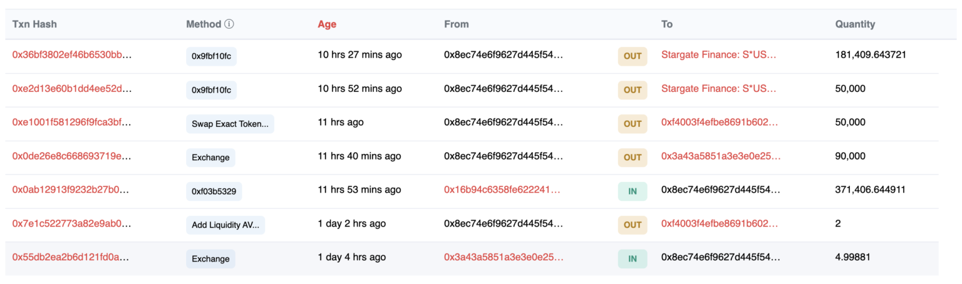Open sender address 0x3a43a5851a3e3e0e25 in last row
This screenshot has height=284, width=962.
pos(504,258)
